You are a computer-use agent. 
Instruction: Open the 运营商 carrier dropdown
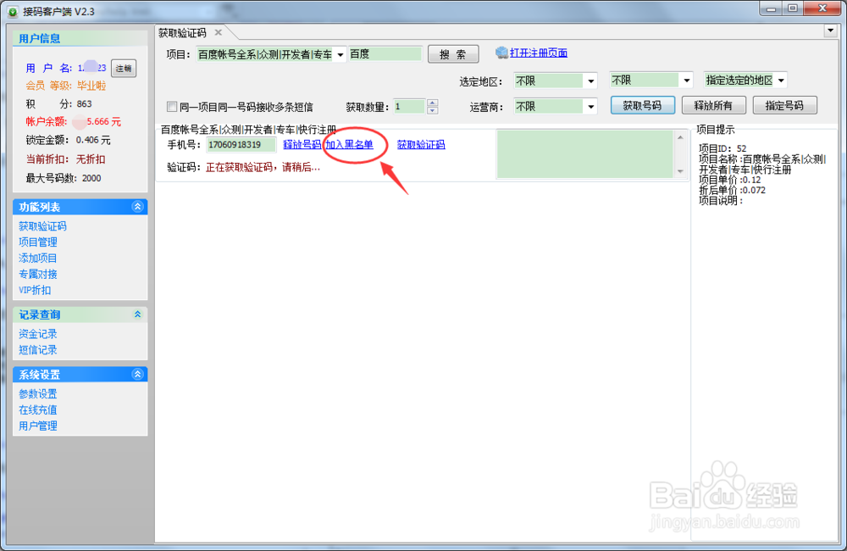591,107
